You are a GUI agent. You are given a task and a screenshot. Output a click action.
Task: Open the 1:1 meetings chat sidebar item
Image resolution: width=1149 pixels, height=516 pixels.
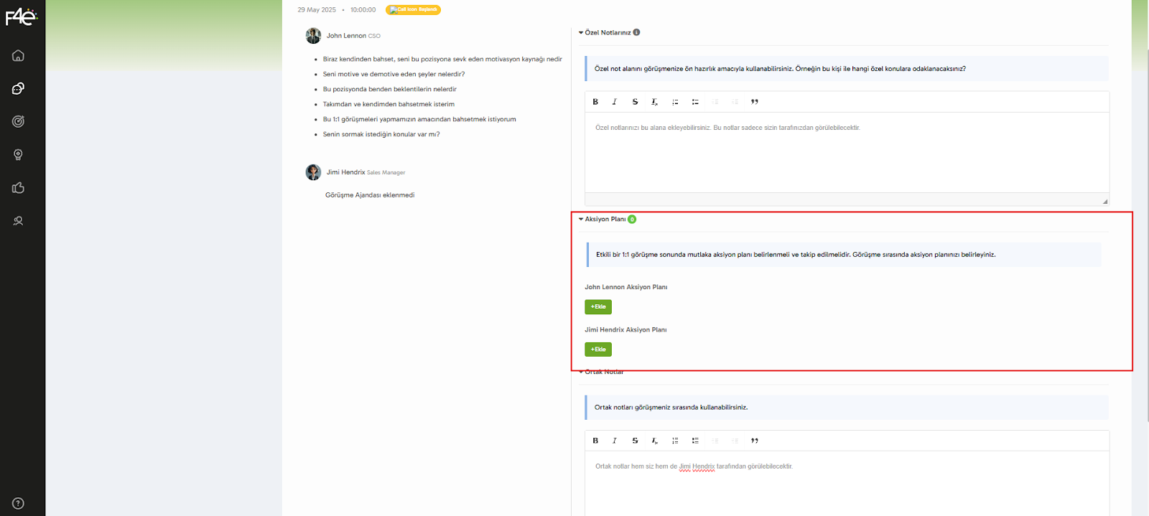pos(19,88)
